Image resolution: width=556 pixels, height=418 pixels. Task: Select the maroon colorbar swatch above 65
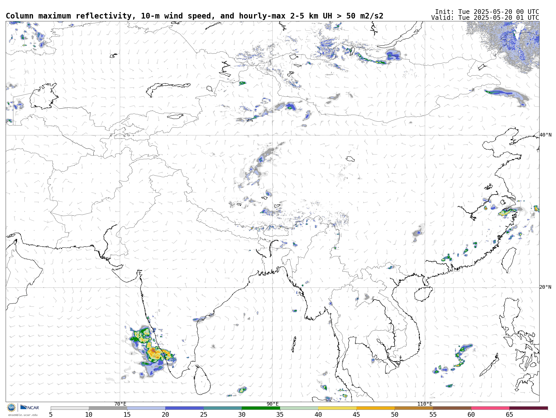pos(528,408)
